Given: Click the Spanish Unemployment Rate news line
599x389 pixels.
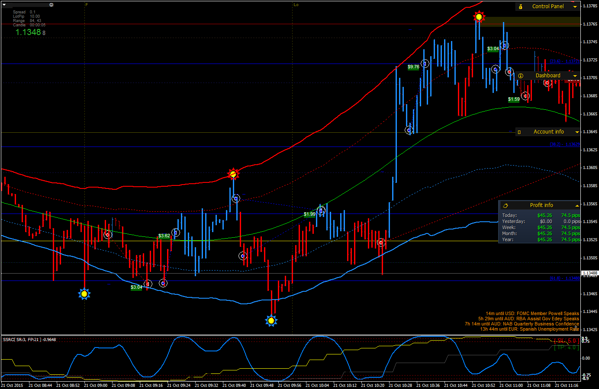Looking at the screenshot, I should (x=529, y=329).
